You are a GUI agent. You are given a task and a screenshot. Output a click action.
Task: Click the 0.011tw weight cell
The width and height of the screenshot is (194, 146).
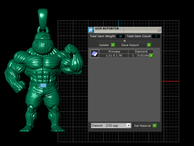pos(143,56)
